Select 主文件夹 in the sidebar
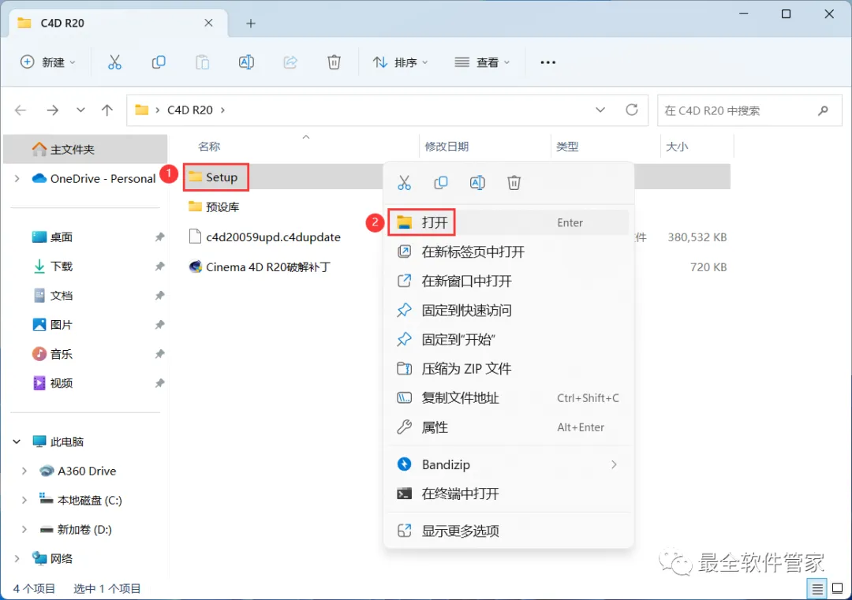This screenshot has height=600, width=852. point(85,149)
